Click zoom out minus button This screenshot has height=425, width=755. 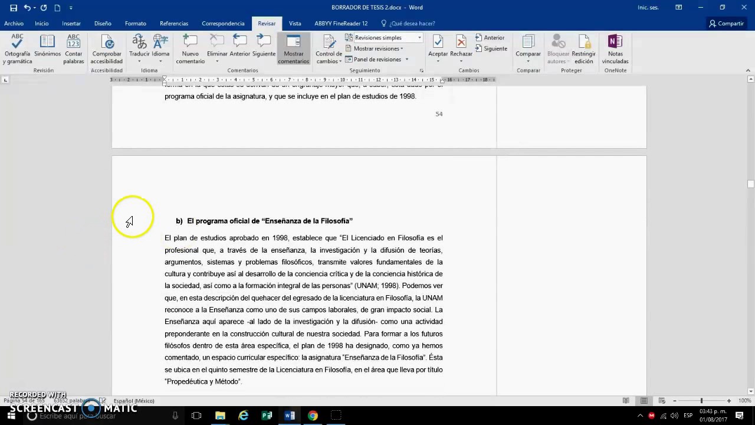pyautogui.click(x=675, y=401)
